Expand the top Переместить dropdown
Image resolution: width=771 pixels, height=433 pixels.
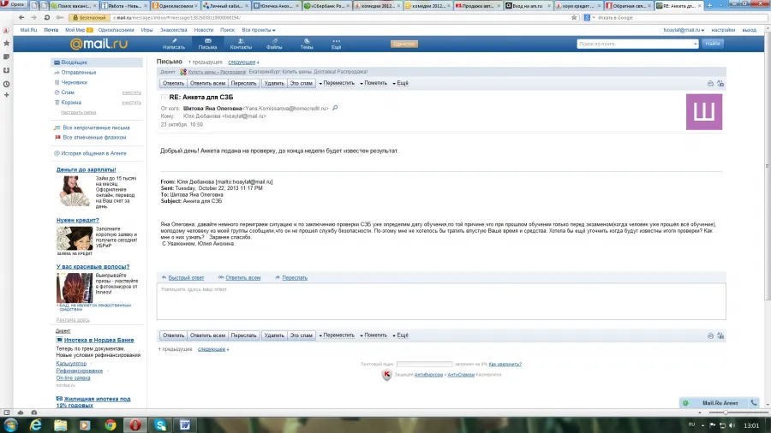[337, 83]
